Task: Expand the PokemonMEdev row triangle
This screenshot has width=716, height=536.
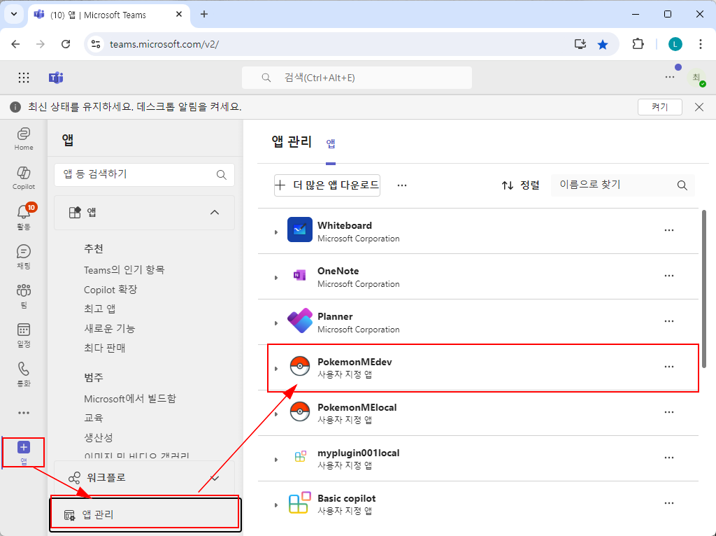Action: click(275, 369)
